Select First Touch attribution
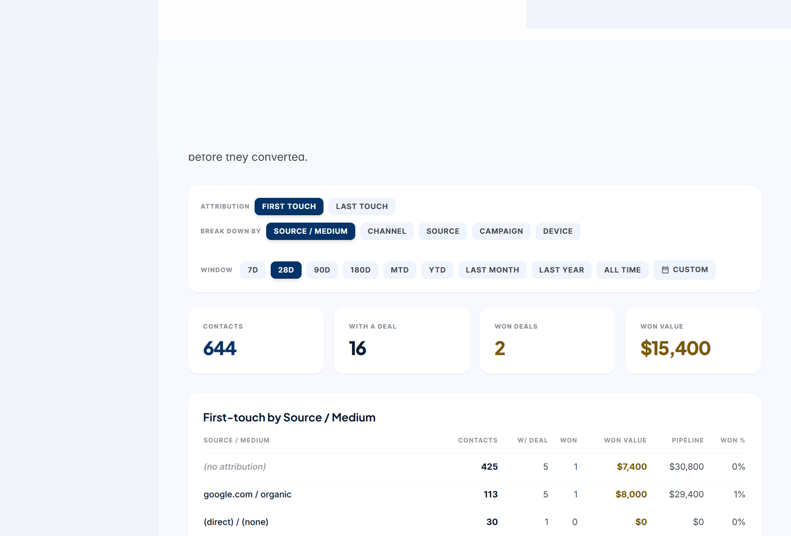 pos(289,207)
